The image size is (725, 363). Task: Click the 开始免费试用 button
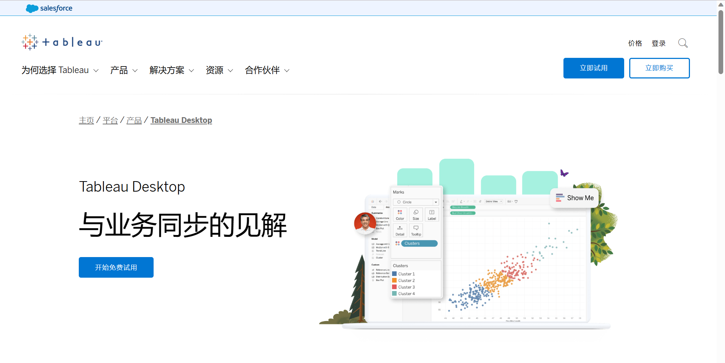[116, 268]
